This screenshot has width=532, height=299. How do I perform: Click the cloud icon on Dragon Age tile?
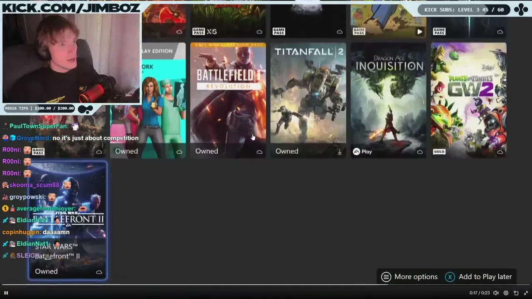(420, 152)
